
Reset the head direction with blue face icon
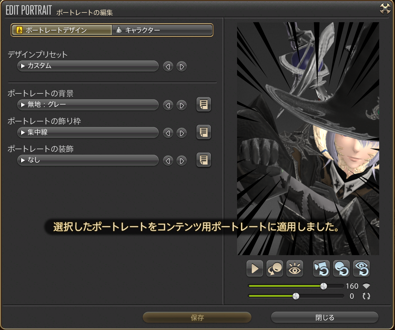[341, 268]
